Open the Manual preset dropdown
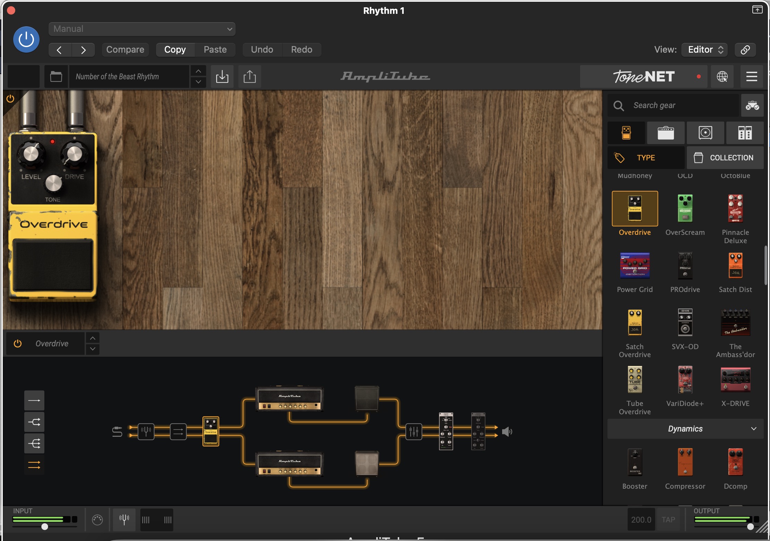 [142, 29]
